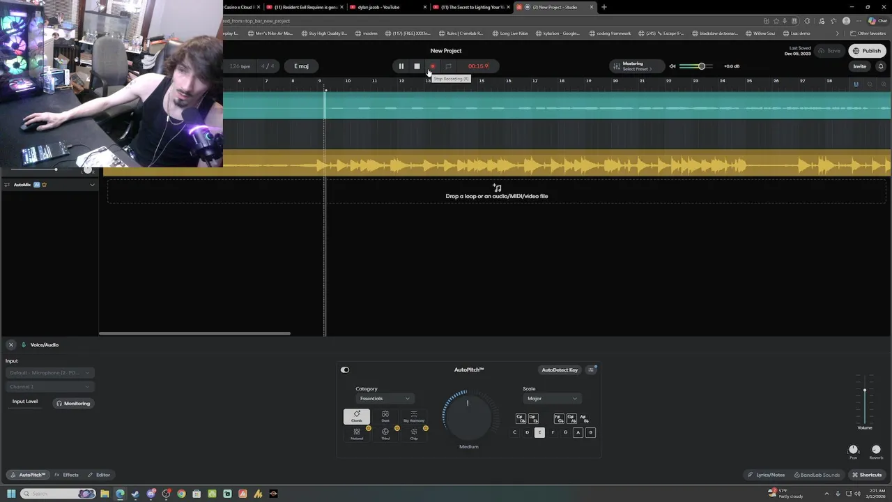Toggle the C#/Db note key
This screenshot has height=502, width=892.
(x=521, y=418)
